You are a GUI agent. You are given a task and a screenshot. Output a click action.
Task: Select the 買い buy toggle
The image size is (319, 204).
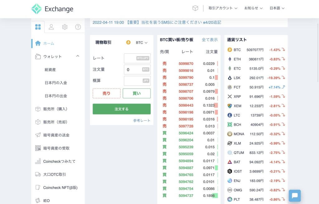[137, 93]
